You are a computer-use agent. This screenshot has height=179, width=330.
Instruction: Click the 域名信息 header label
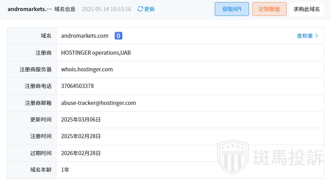[65, 9]
